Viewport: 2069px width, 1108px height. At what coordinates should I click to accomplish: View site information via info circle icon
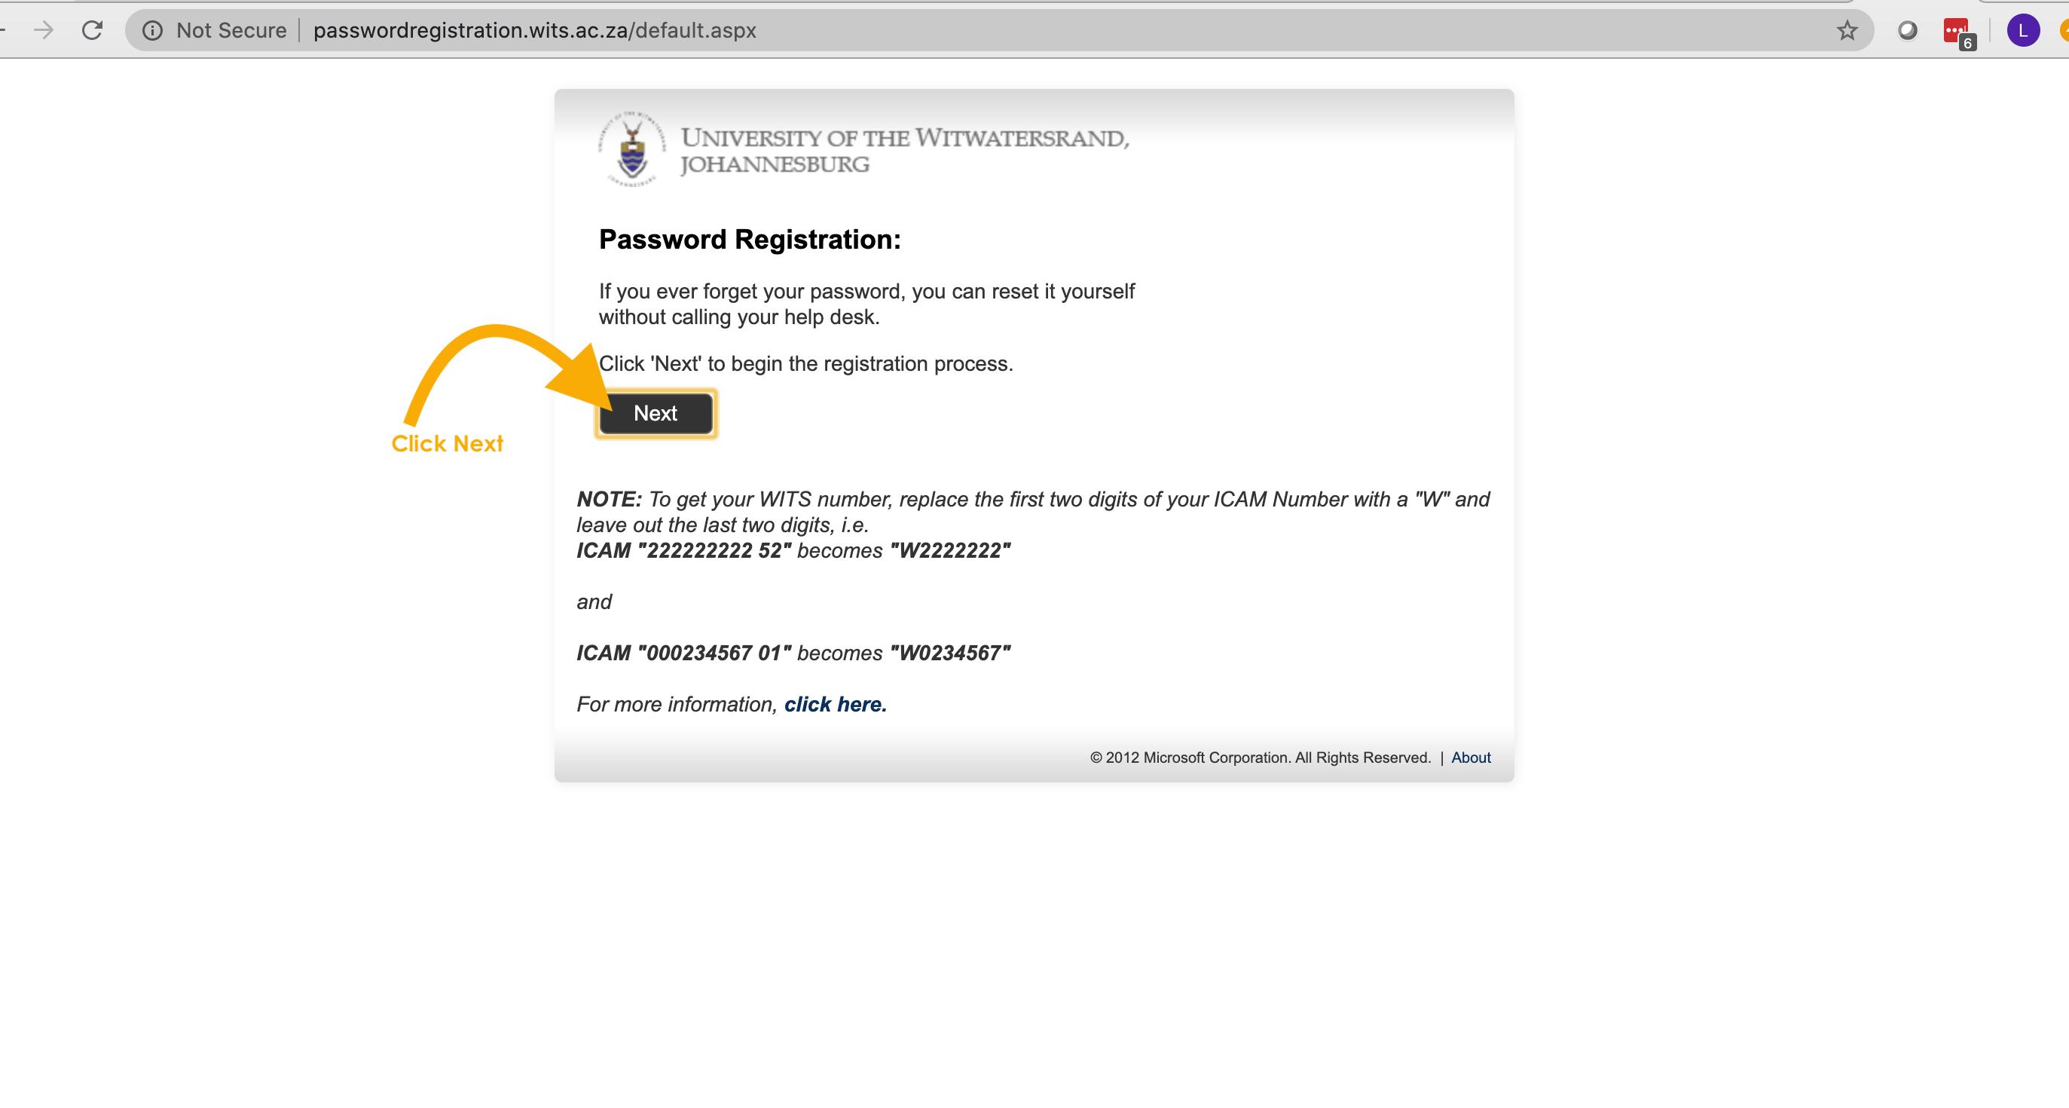tap(151, 31)
